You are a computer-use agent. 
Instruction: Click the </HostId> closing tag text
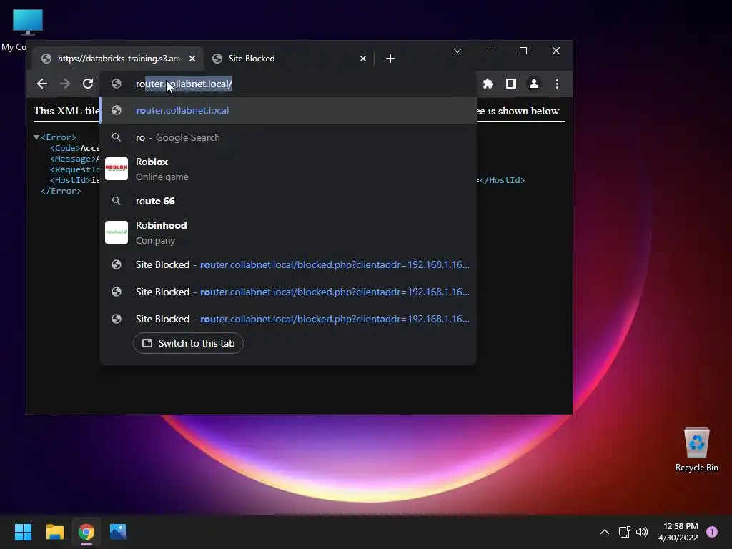502,180
